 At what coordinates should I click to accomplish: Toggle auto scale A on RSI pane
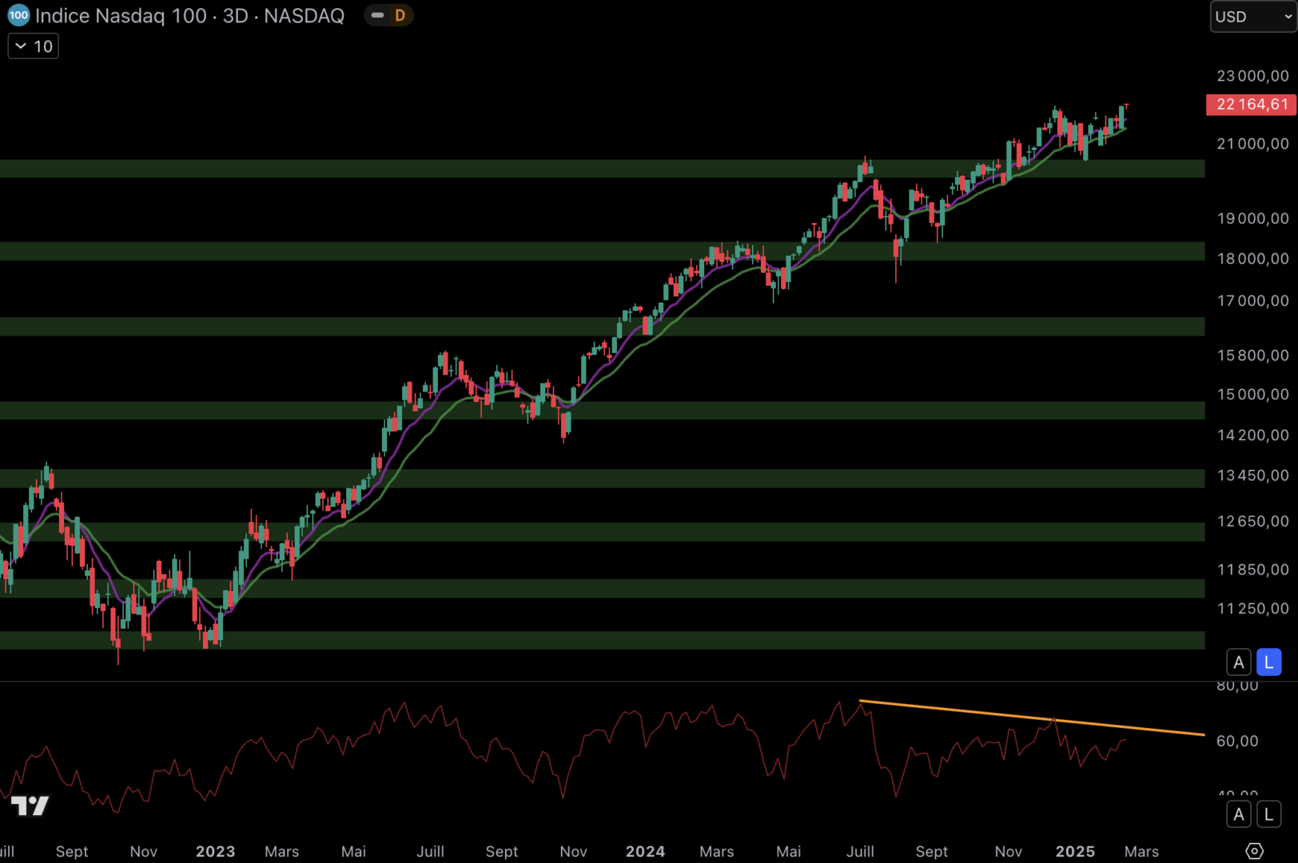1239,814
